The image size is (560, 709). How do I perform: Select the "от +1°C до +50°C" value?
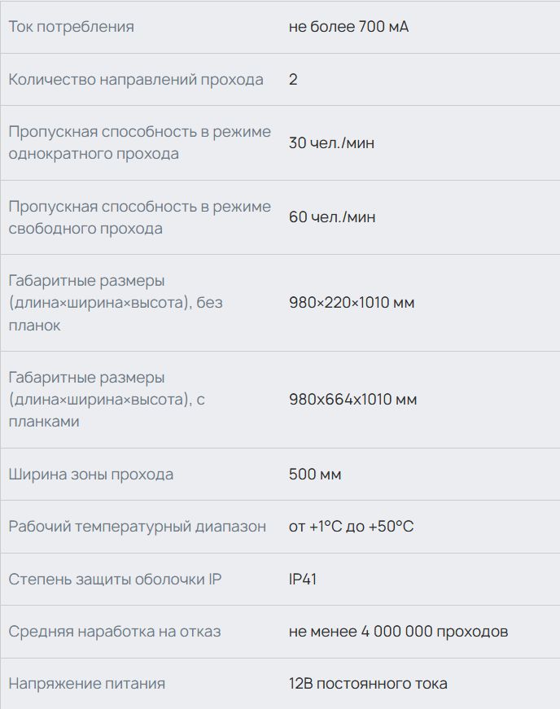tap(351, 527)
